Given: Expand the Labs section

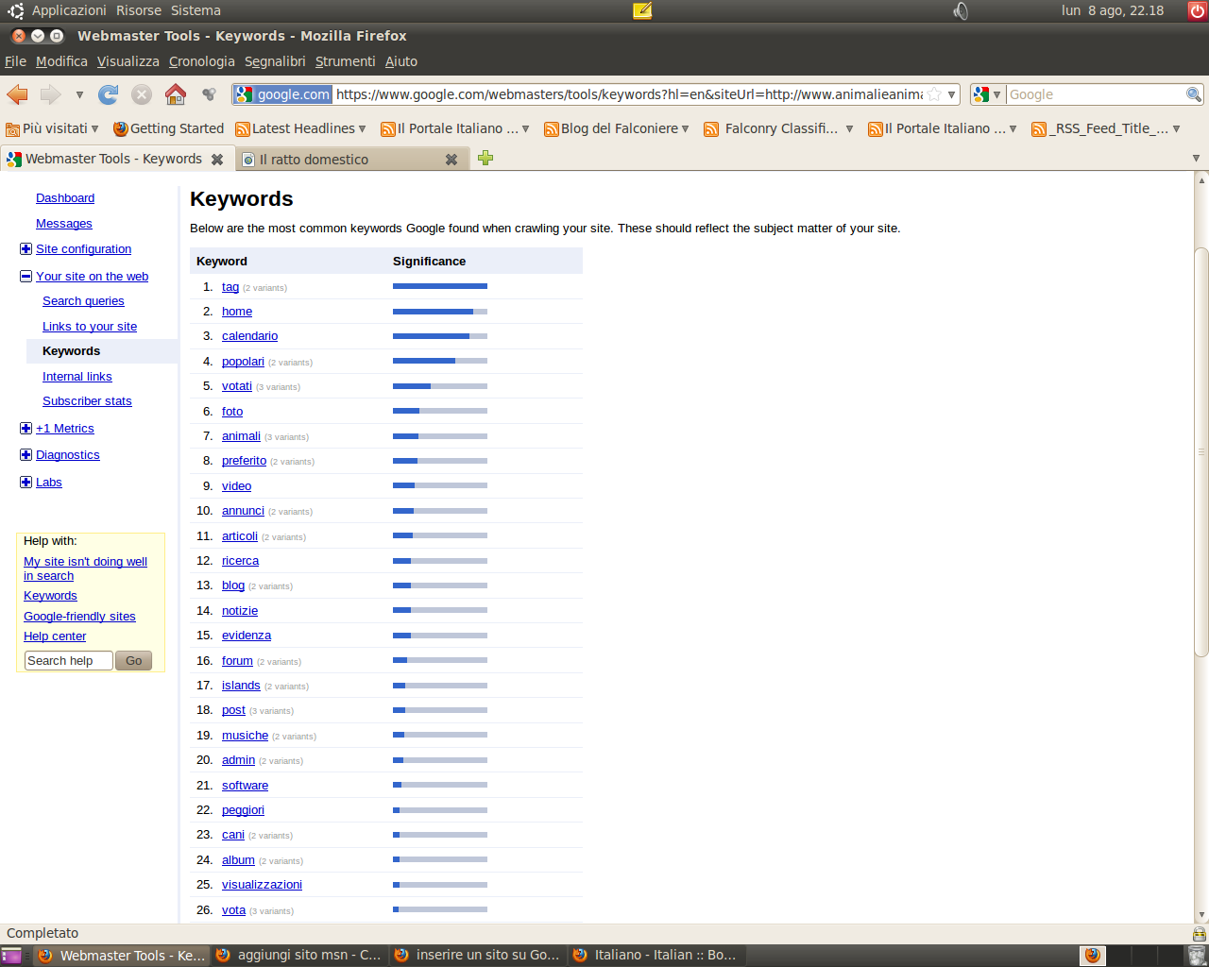Looking at the screenshot, I should coord(26,483).
